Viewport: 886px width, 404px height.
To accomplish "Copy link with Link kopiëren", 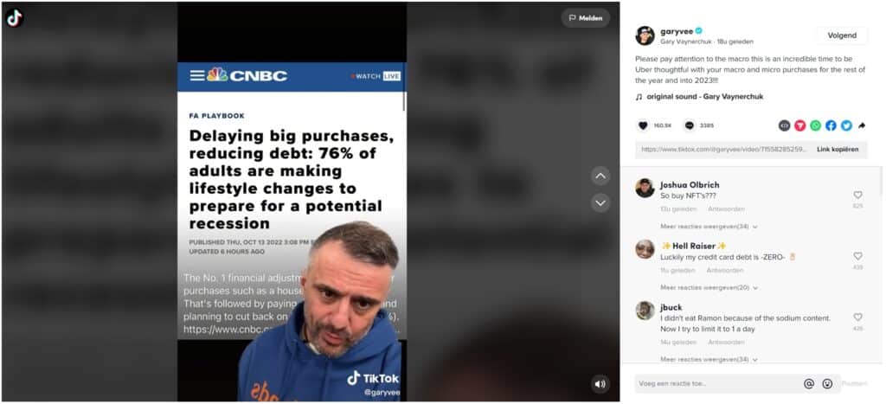I will click(838, 150).
